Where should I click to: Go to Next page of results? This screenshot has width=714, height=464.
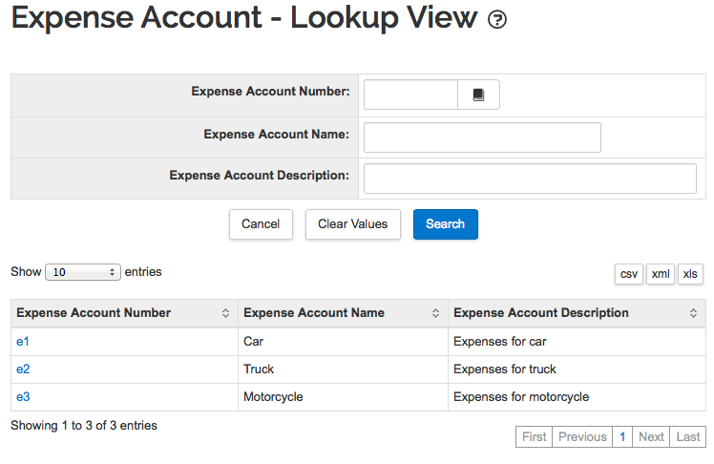651,436
